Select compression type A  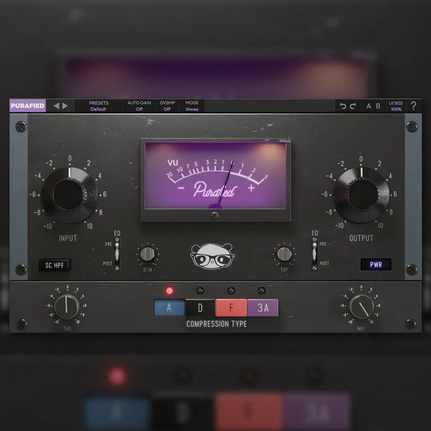pyautogui.click(x=169, y=308)
